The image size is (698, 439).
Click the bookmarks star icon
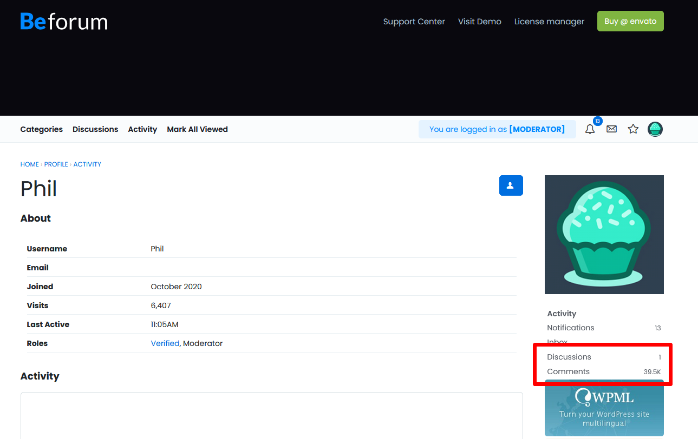tap(633, 129)
